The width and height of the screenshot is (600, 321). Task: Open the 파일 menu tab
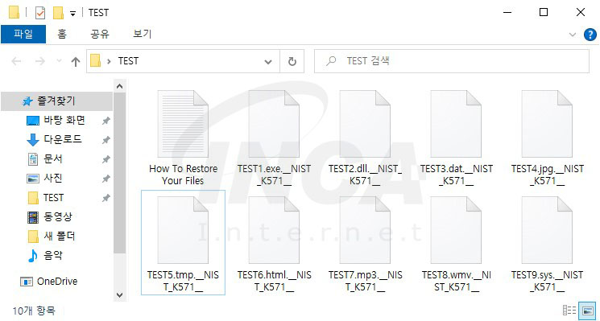click(x=23, y=35)
